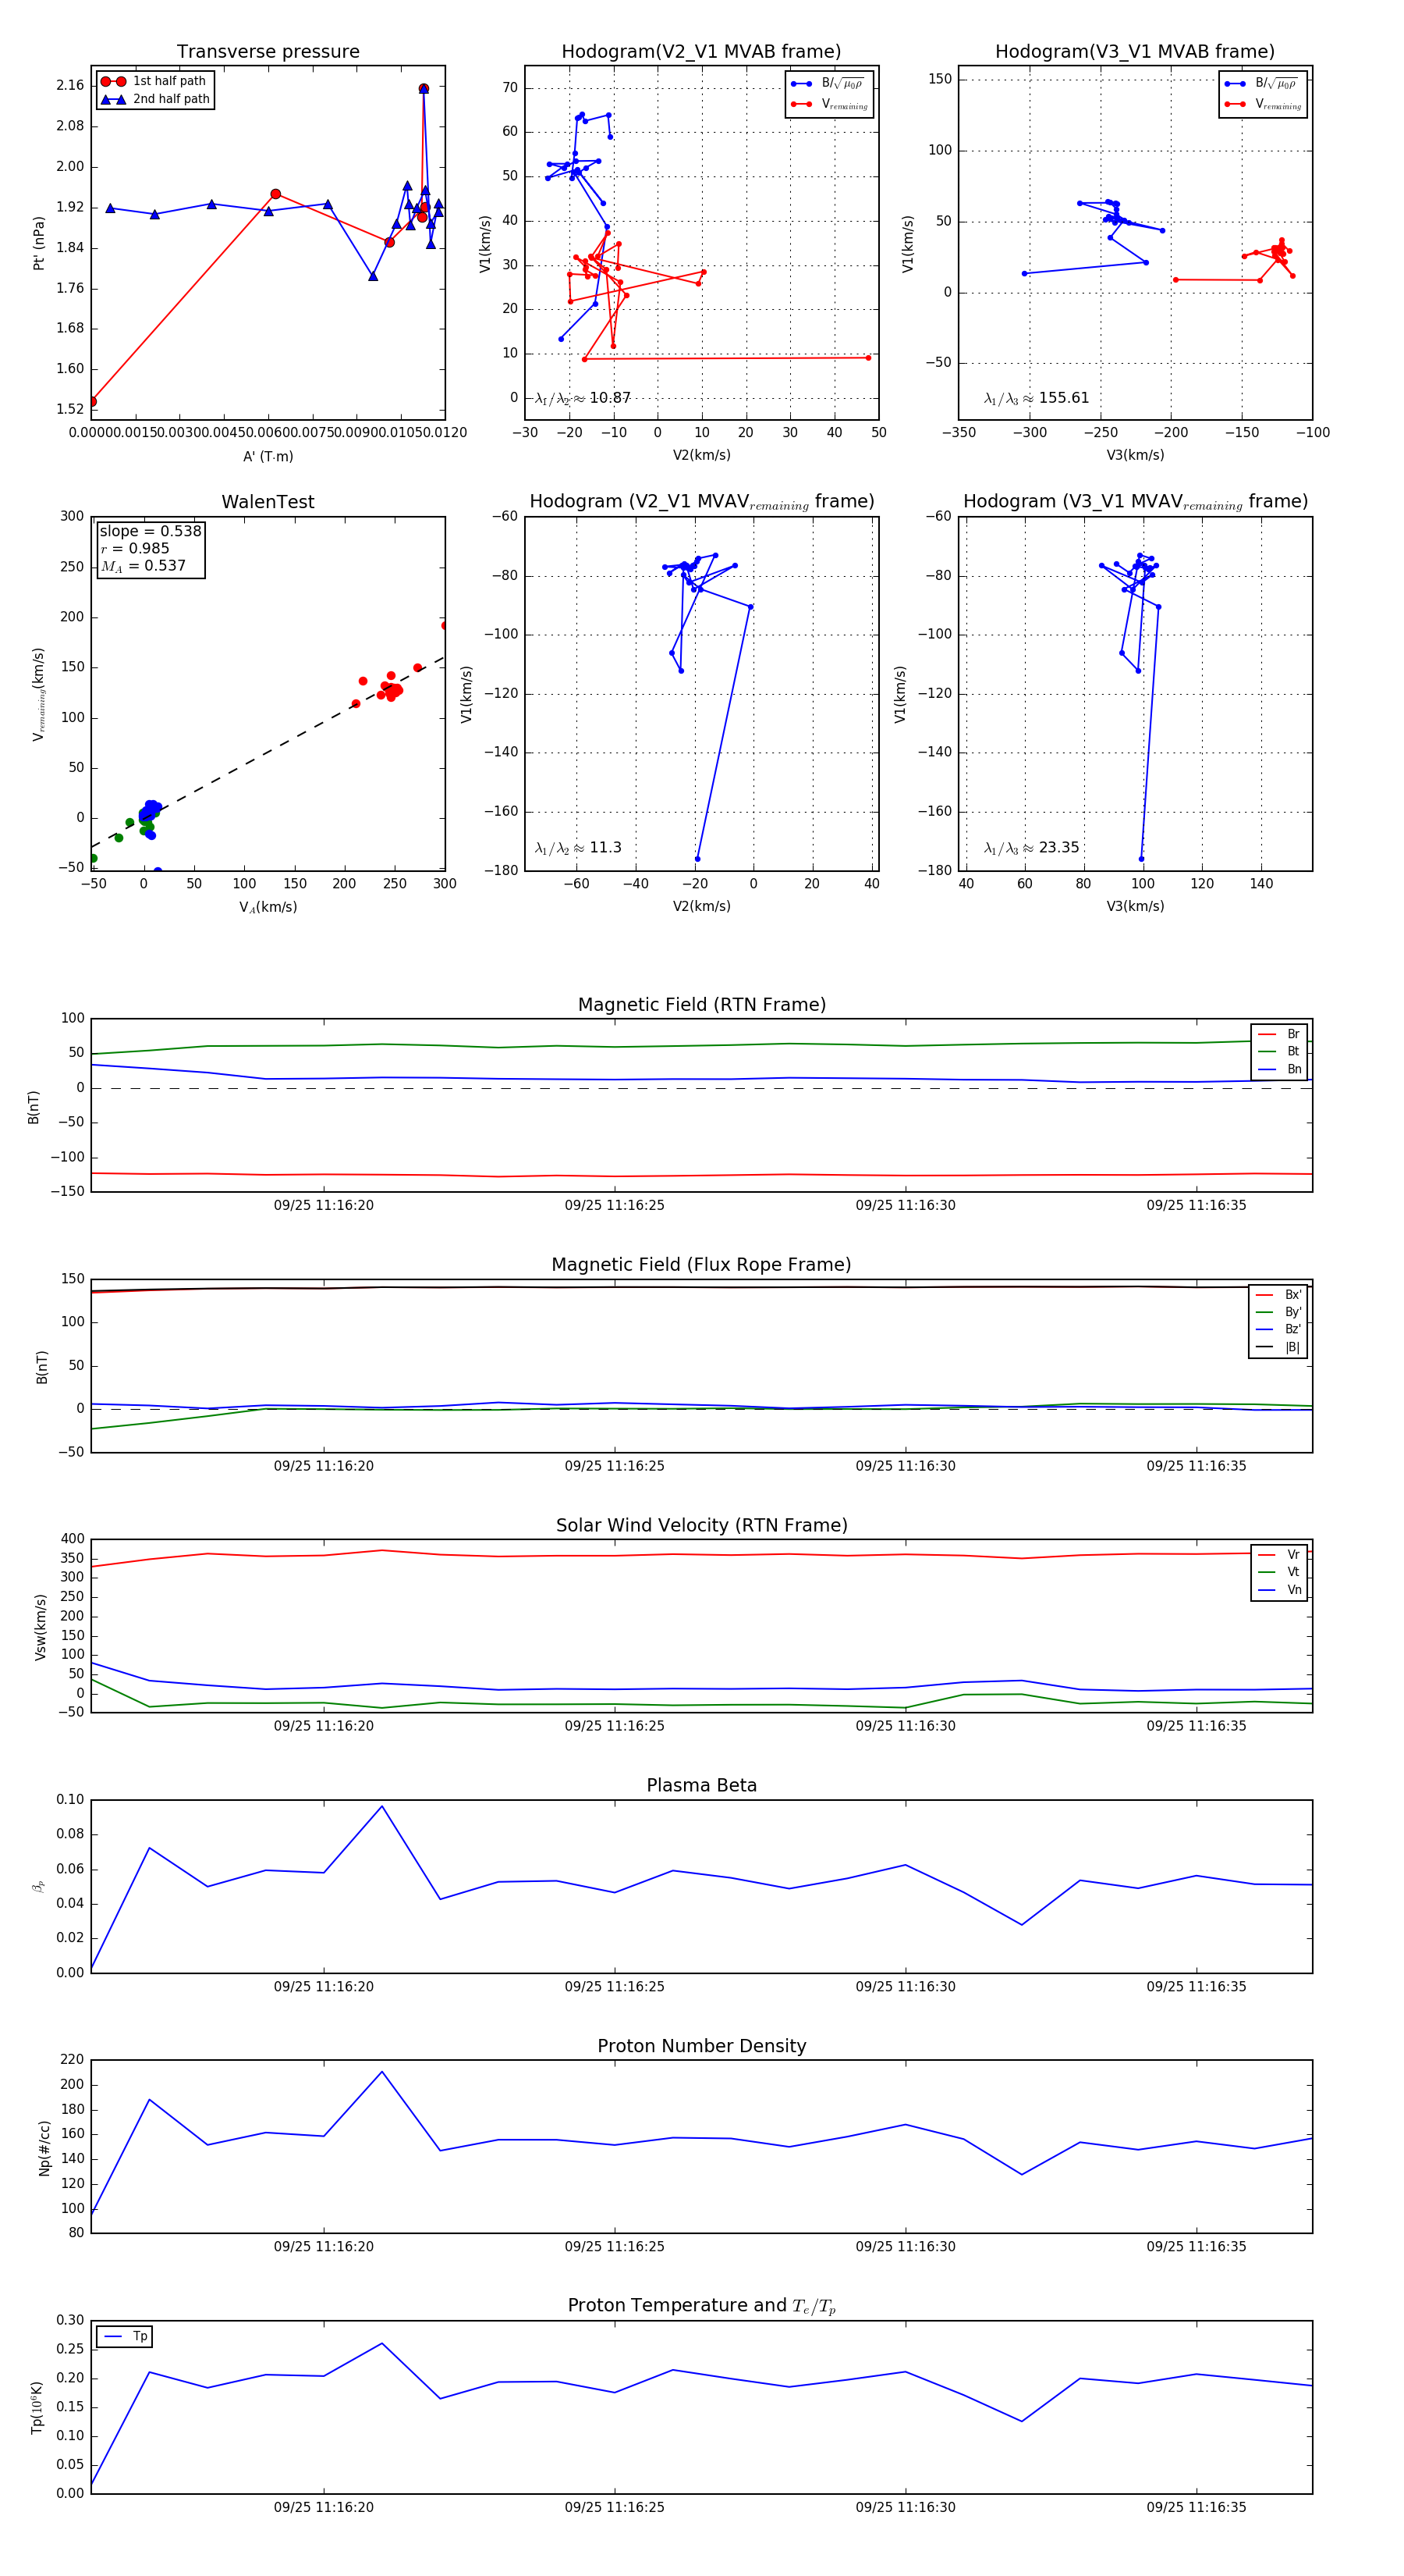The height and width of the screenshot is (2576, 1404).
Task: Click the highest peak of the Plasma Beta curve
Action: coord(381,1806)
